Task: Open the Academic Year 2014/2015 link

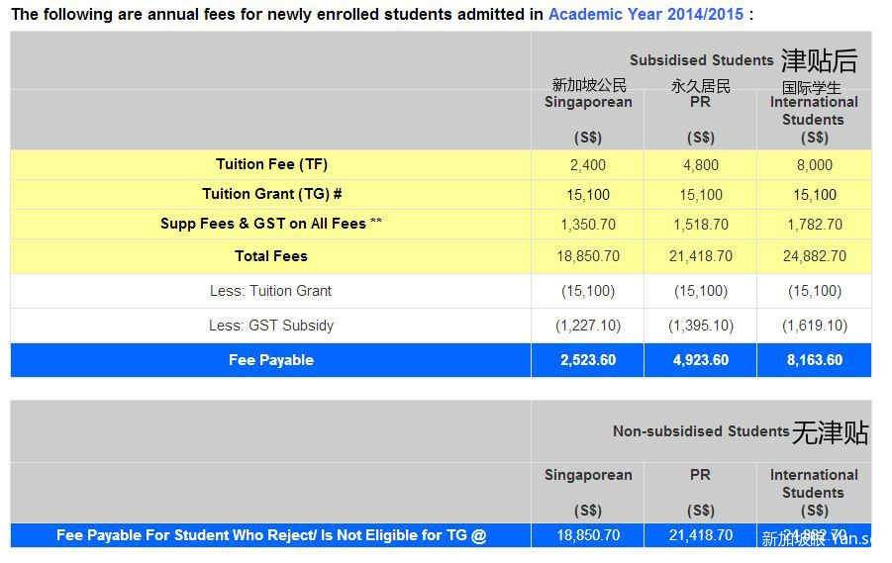Action: 645,14
